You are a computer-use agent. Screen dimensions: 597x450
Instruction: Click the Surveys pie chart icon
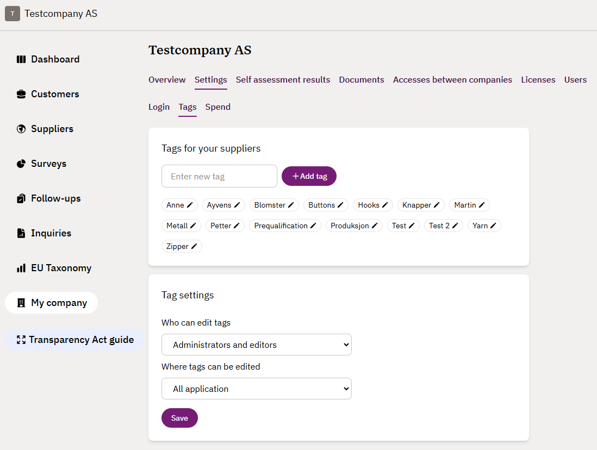pos(21,164)
